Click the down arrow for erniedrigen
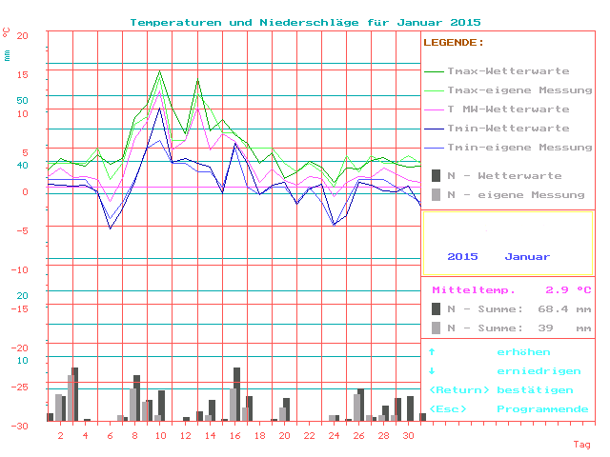Screen dimensions: 610x457 click(x=432, y=371)
